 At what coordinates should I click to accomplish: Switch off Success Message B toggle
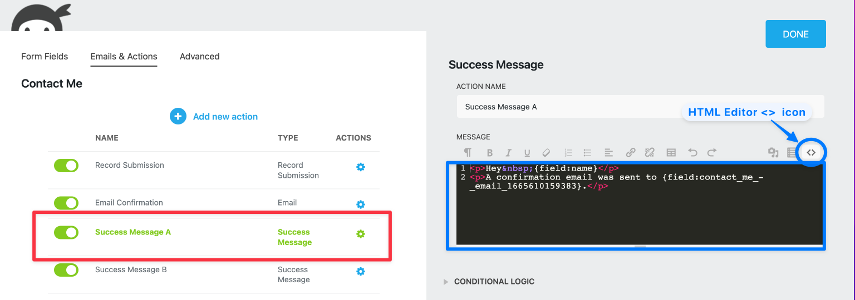coord(66,270)
